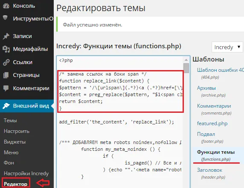Click the code editor scrollbar up arrow
The image size is (244, 188).
pyautogui.click(x=186, y=60)
